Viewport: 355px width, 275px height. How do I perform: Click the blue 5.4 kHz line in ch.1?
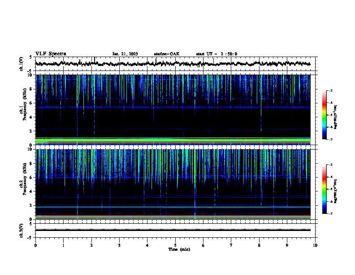tap(173, 107)
